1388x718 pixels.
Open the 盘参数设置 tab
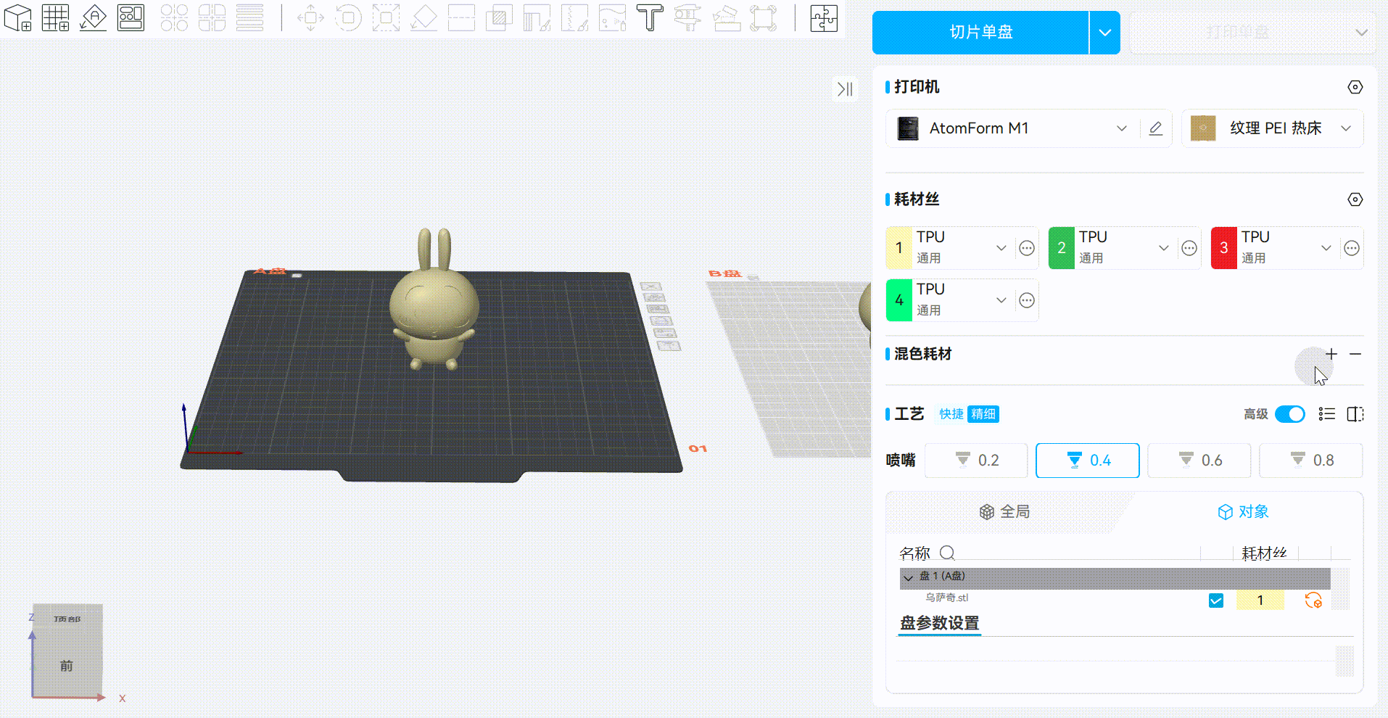point(940,623)
